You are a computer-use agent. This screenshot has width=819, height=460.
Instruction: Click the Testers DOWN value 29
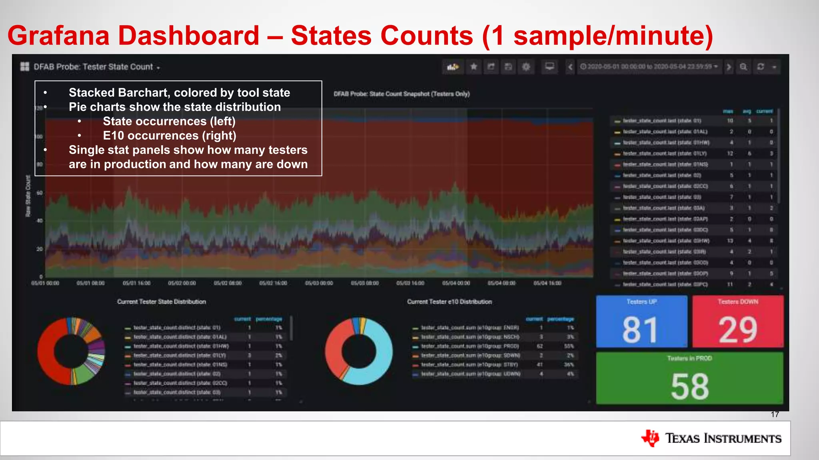pos(738,330)
